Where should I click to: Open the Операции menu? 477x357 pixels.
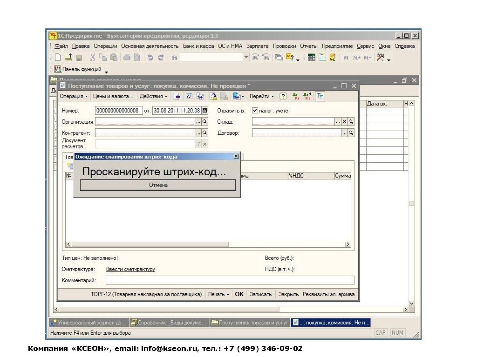pyautogui.click(x=105, y=46)
